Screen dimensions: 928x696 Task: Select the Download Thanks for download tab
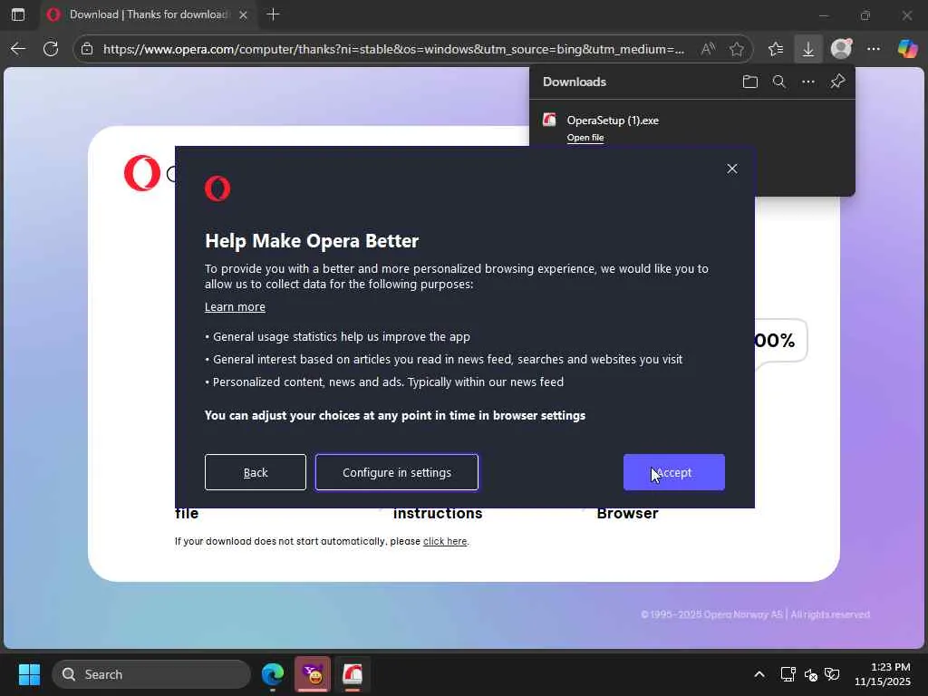149,14
